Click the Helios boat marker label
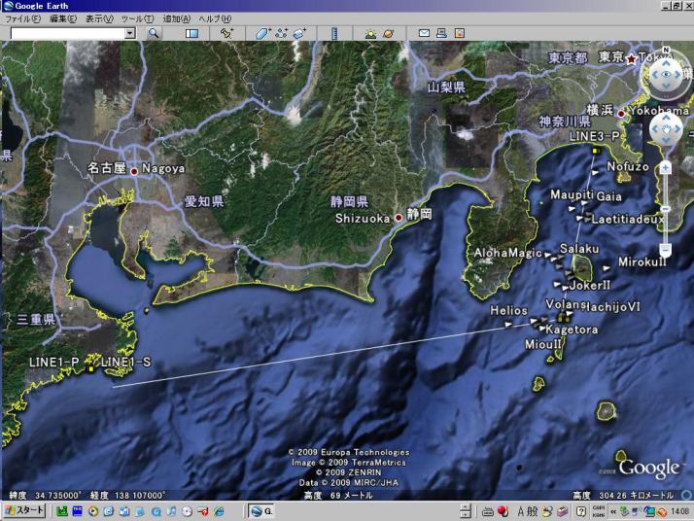This screenshot has width=694, height=521. pyautogui.click(x=508, y=311)
